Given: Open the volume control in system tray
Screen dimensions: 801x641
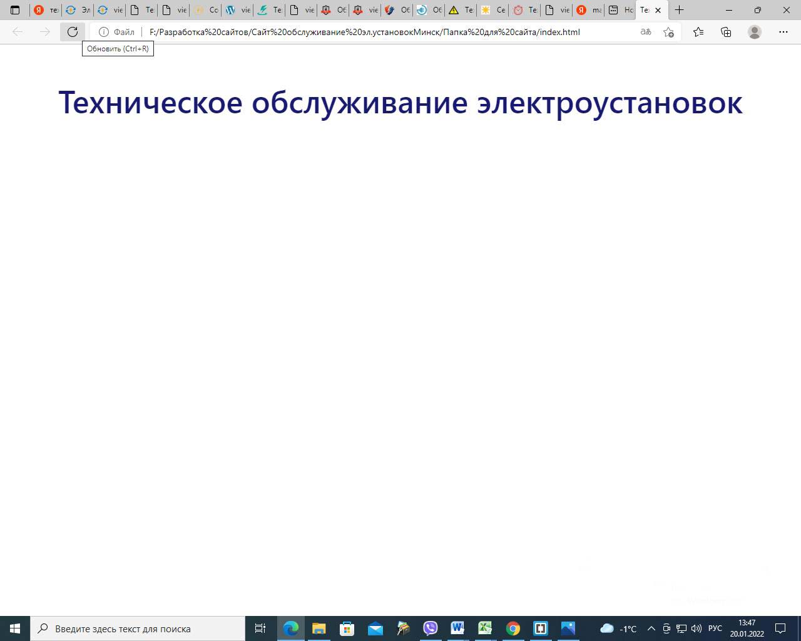Looking at the screenshot, I should point(696,628).
